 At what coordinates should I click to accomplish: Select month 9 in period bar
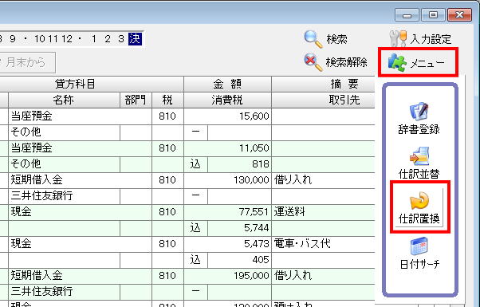[x=13, y=39]
